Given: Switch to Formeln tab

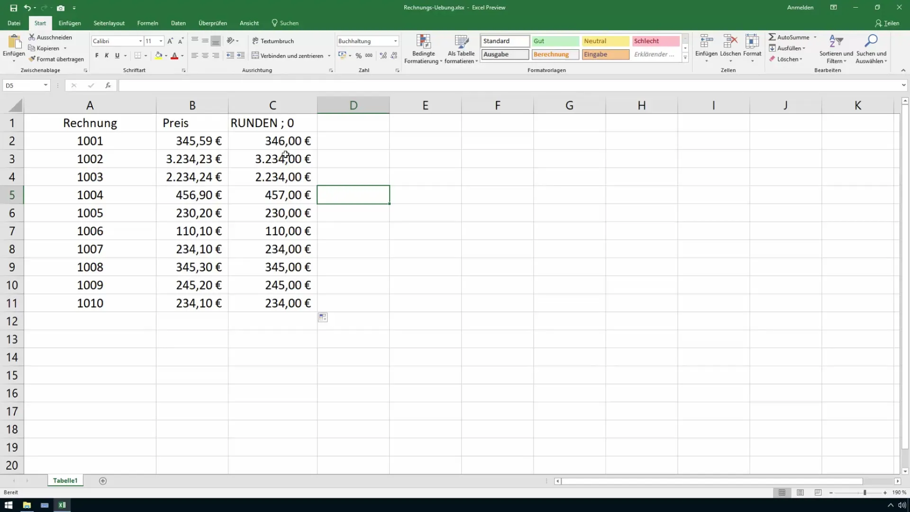Looking at the screenshot, I should pos(147,23).
